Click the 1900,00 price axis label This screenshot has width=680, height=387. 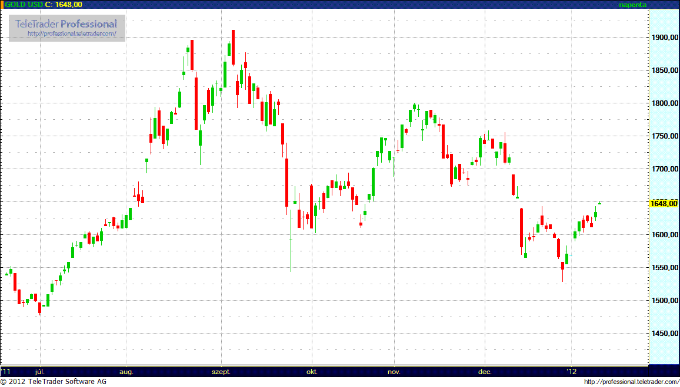click(664, 38)
